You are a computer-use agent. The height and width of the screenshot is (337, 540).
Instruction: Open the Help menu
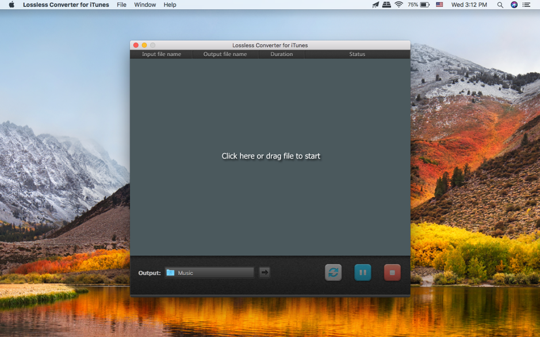click(170, 5)
